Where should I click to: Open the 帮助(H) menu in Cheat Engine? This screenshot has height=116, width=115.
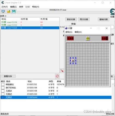(36, 7)
